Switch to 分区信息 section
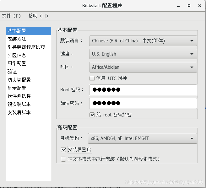206x188 pixels. pyautogui.click(x=28, y=56)
